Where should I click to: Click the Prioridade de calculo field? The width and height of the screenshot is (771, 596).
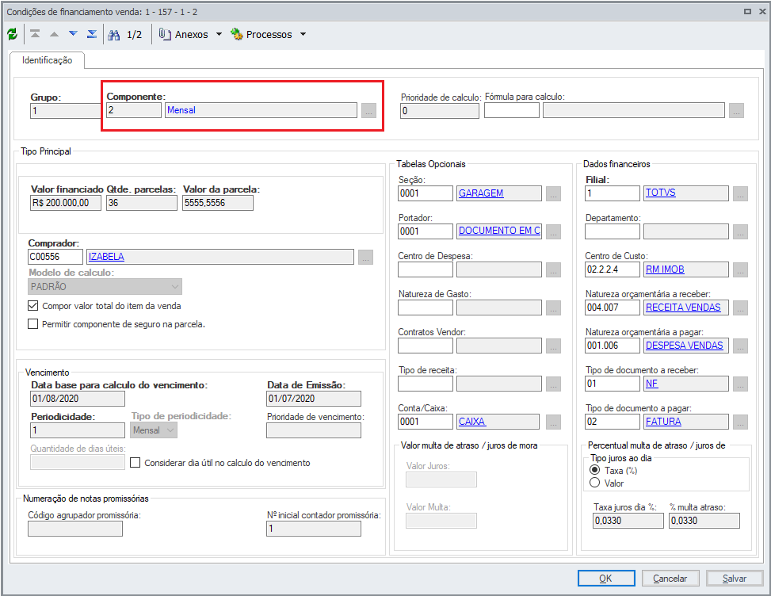(x=440, y=111)
